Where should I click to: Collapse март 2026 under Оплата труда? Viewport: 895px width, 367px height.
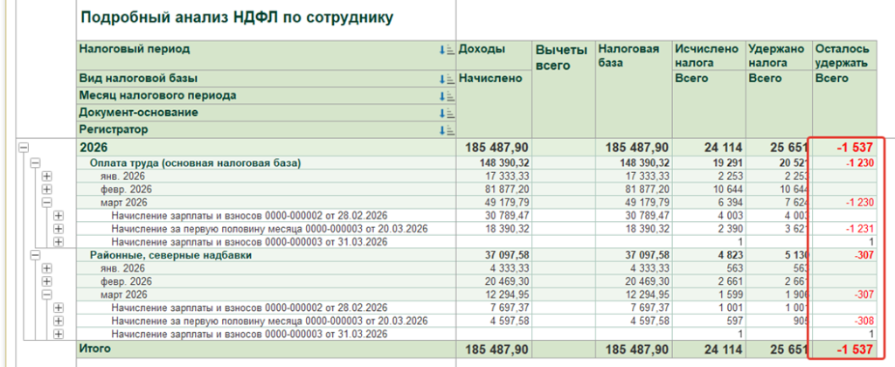47,203
